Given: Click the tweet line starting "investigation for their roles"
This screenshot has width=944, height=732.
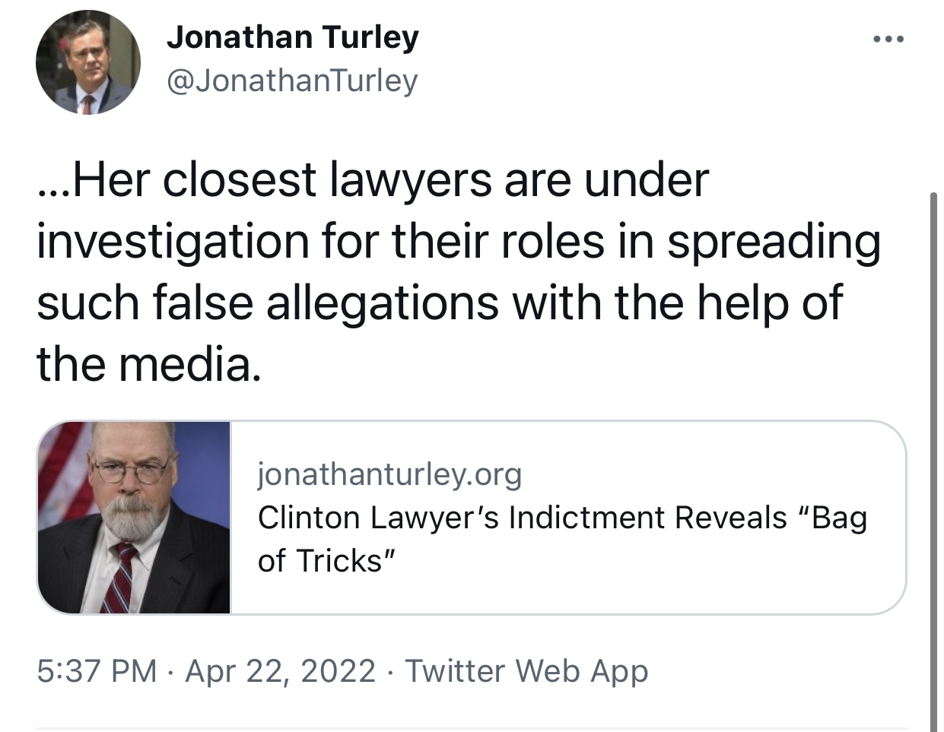Looking at the screenshot, I should pyautogui.click(x=456, y=242).
